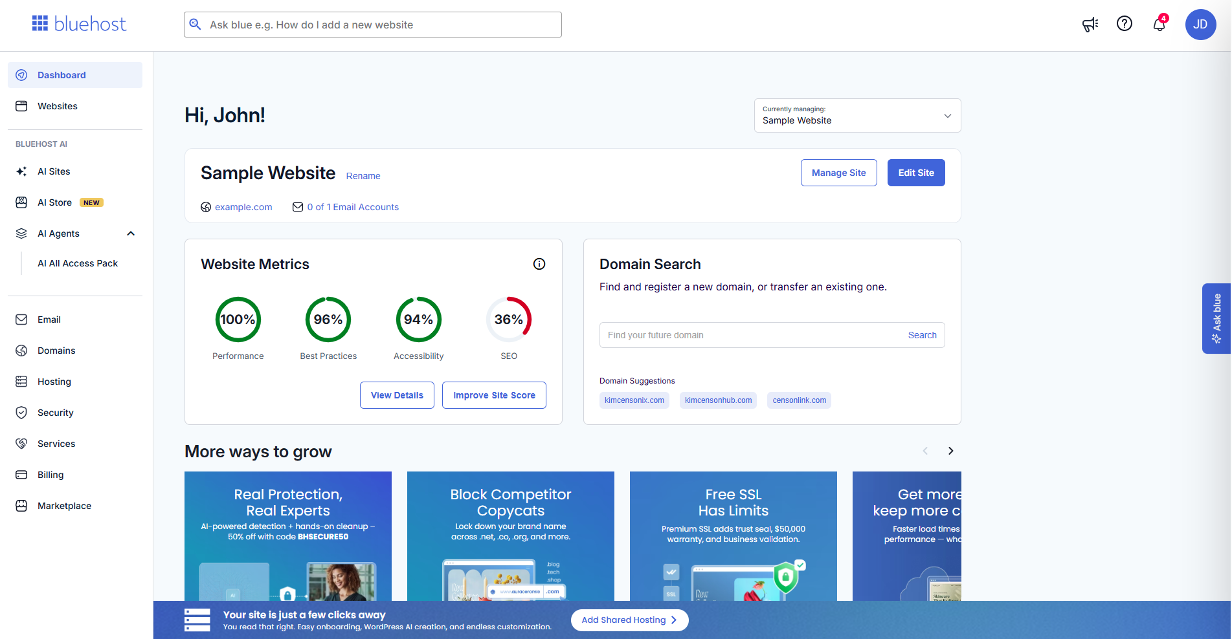Open the JD user avatar menu
The width and height of the screenshot is (1232, 639).
coord(1200,25)
